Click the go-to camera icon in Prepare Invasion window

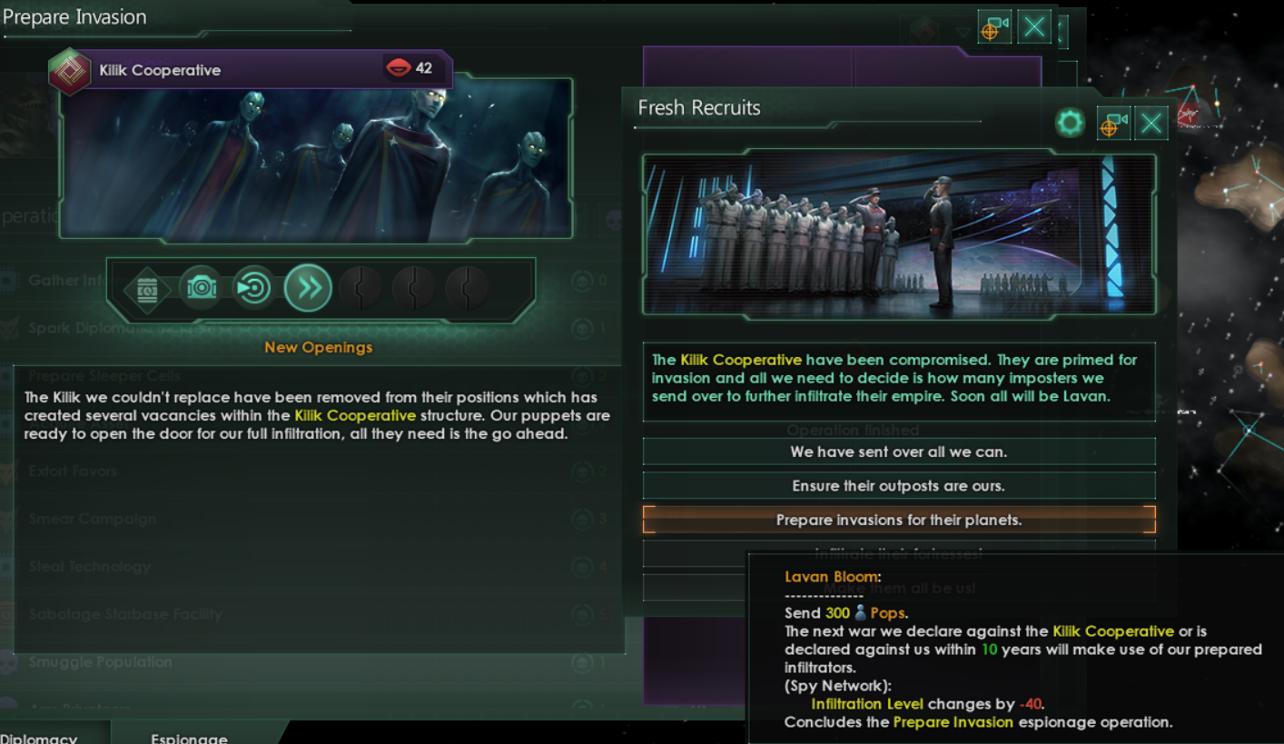994,28
